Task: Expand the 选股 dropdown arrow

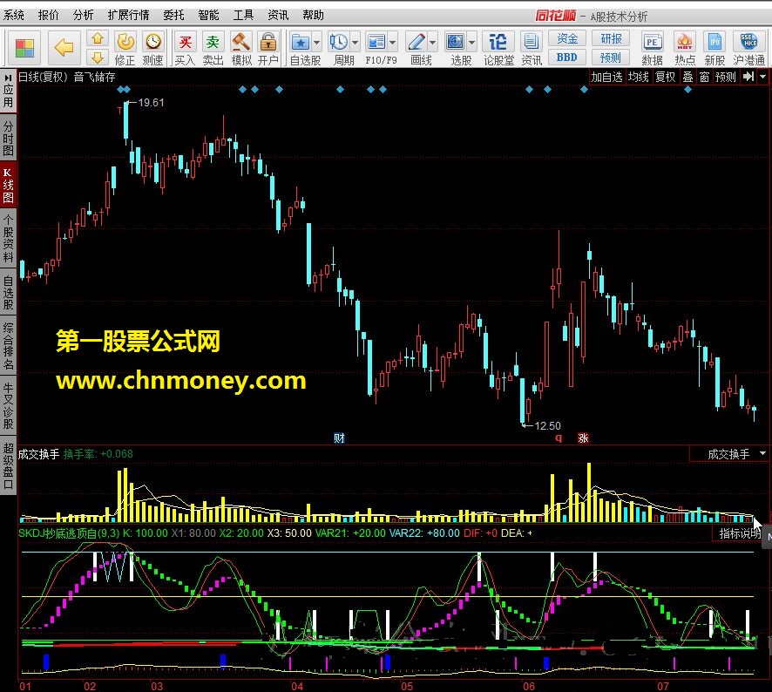Action: tap(471, 43)
